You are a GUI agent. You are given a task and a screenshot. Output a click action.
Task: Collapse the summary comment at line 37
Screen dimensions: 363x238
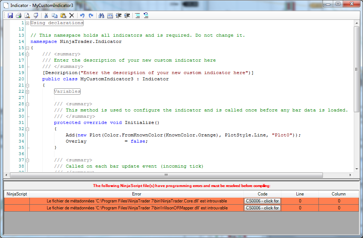pyautogui.click(x=27, y=160)
